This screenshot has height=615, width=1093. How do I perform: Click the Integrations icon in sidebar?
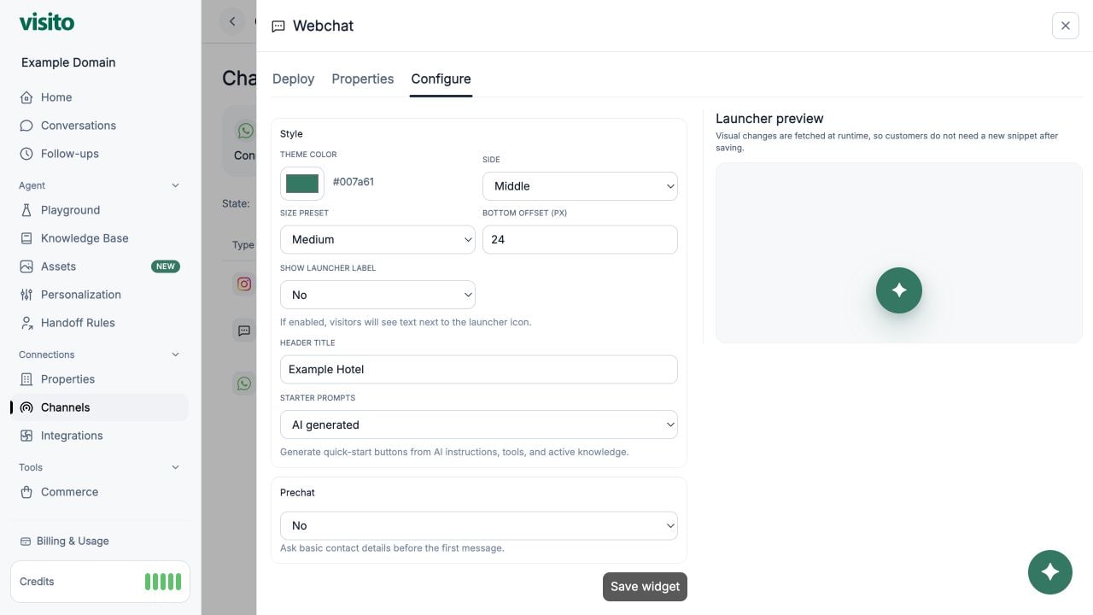click(26, 436)
